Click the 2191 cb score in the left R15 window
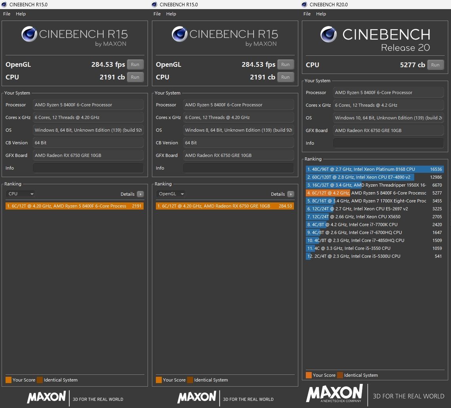Screen dimensions: 451x408 pyautogui.click(x=112, y=77)
